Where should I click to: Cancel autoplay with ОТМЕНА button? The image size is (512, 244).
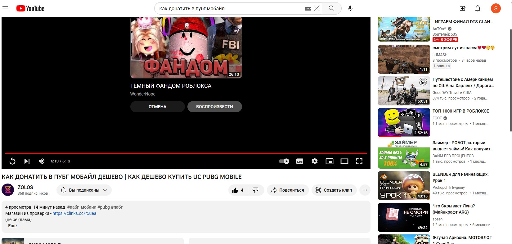(x=157, y=107)
